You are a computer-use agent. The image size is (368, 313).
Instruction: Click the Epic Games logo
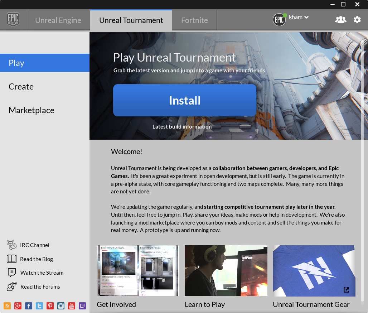(13, 19)
